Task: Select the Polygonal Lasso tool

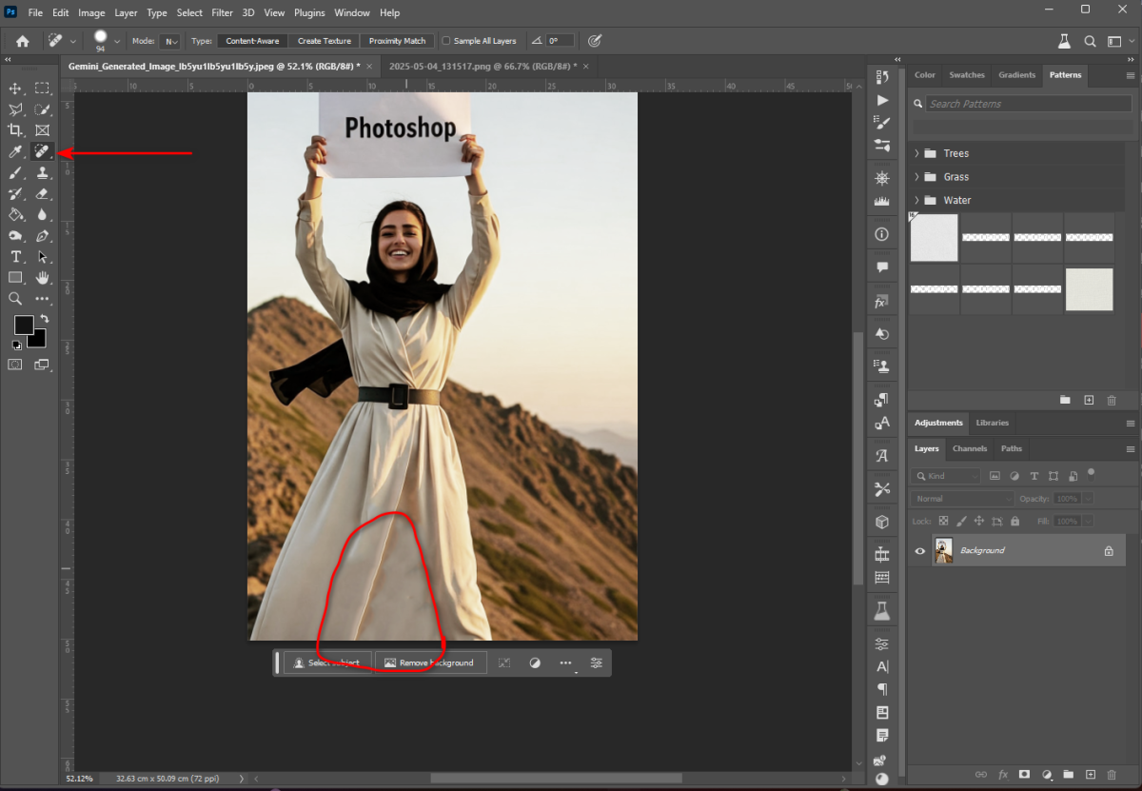Action: pyautogui.click(x=15, y=109)
